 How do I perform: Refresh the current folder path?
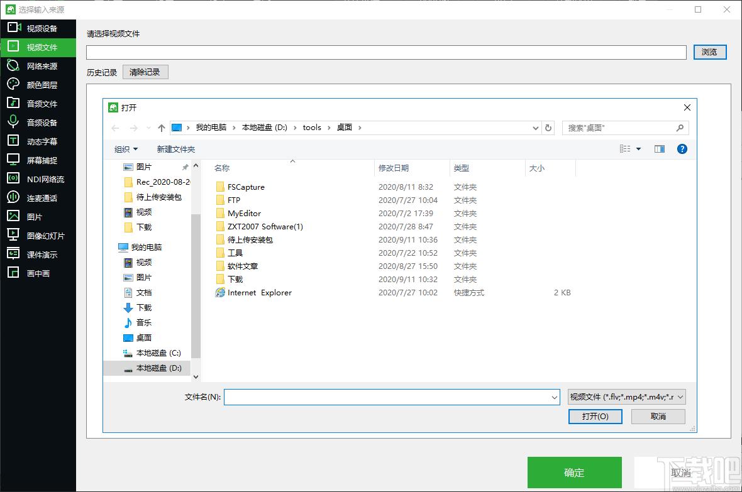point(548,128)
